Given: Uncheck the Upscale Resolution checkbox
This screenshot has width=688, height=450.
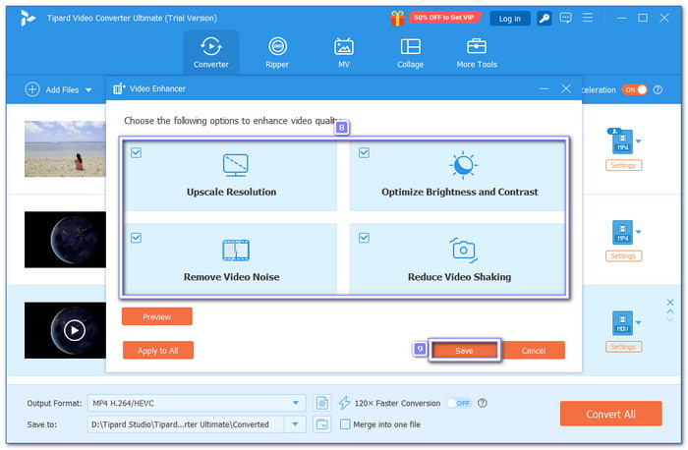Looking at the screenshot, I should [135, 152].
